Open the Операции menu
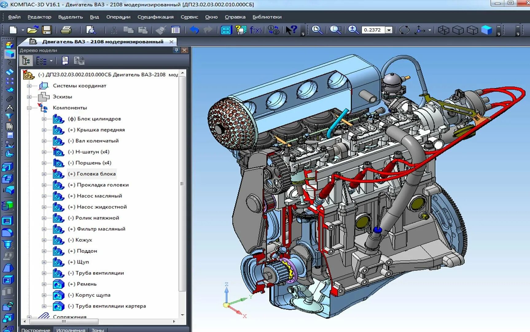This screenshot has width=530, height=332. point(118,17)
